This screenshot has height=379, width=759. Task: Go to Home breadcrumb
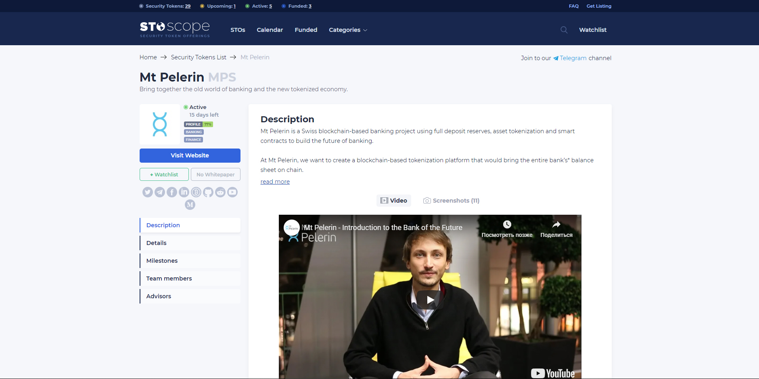coord(148,57)
